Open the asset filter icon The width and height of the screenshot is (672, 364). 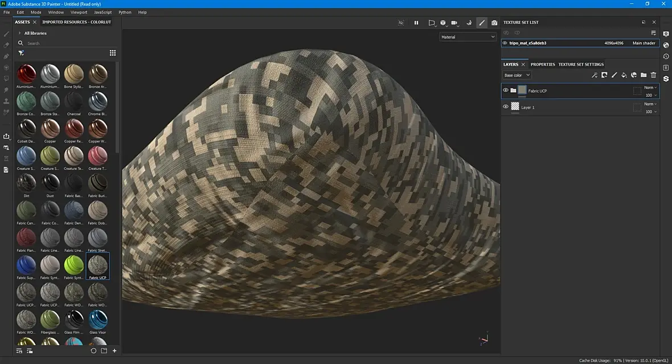click(x=21, y=53)
